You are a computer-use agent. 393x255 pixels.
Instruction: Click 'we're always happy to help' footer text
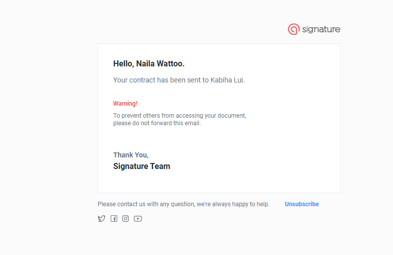(233, 204)
